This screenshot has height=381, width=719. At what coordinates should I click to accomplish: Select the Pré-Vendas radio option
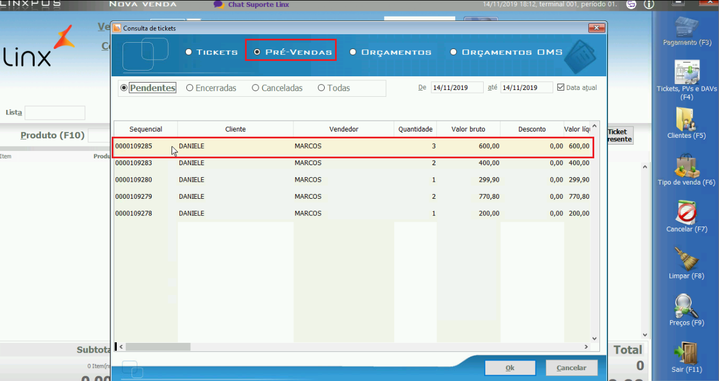292,52
